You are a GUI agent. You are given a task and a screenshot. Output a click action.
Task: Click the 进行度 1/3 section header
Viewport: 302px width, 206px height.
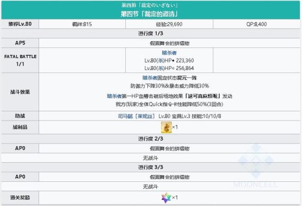pos(150,33)
